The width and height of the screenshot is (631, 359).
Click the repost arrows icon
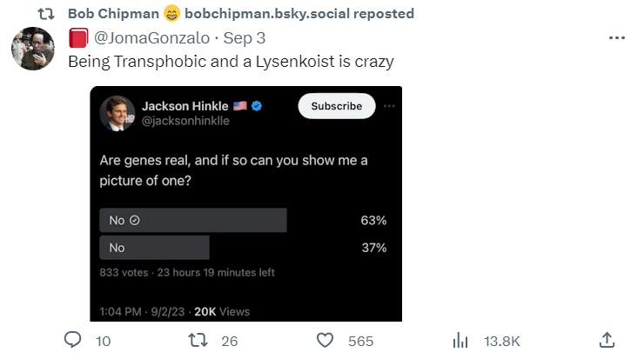[x=198, y=341]
